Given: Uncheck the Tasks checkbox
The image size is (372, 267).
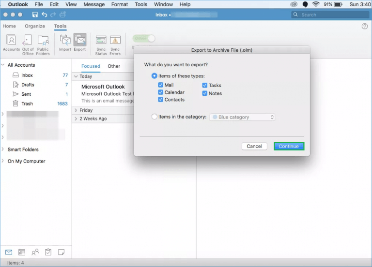Looking at the screenshot, I should pos(205,85).
